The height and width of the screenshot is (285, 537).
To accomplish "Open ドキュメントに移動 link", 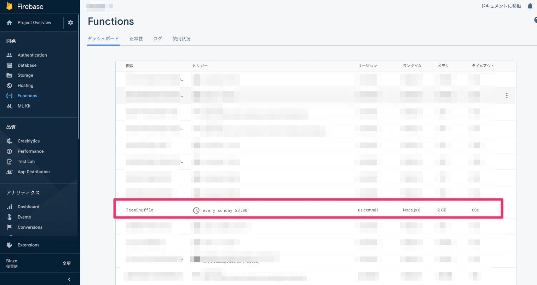I will [x=501, y=6].
